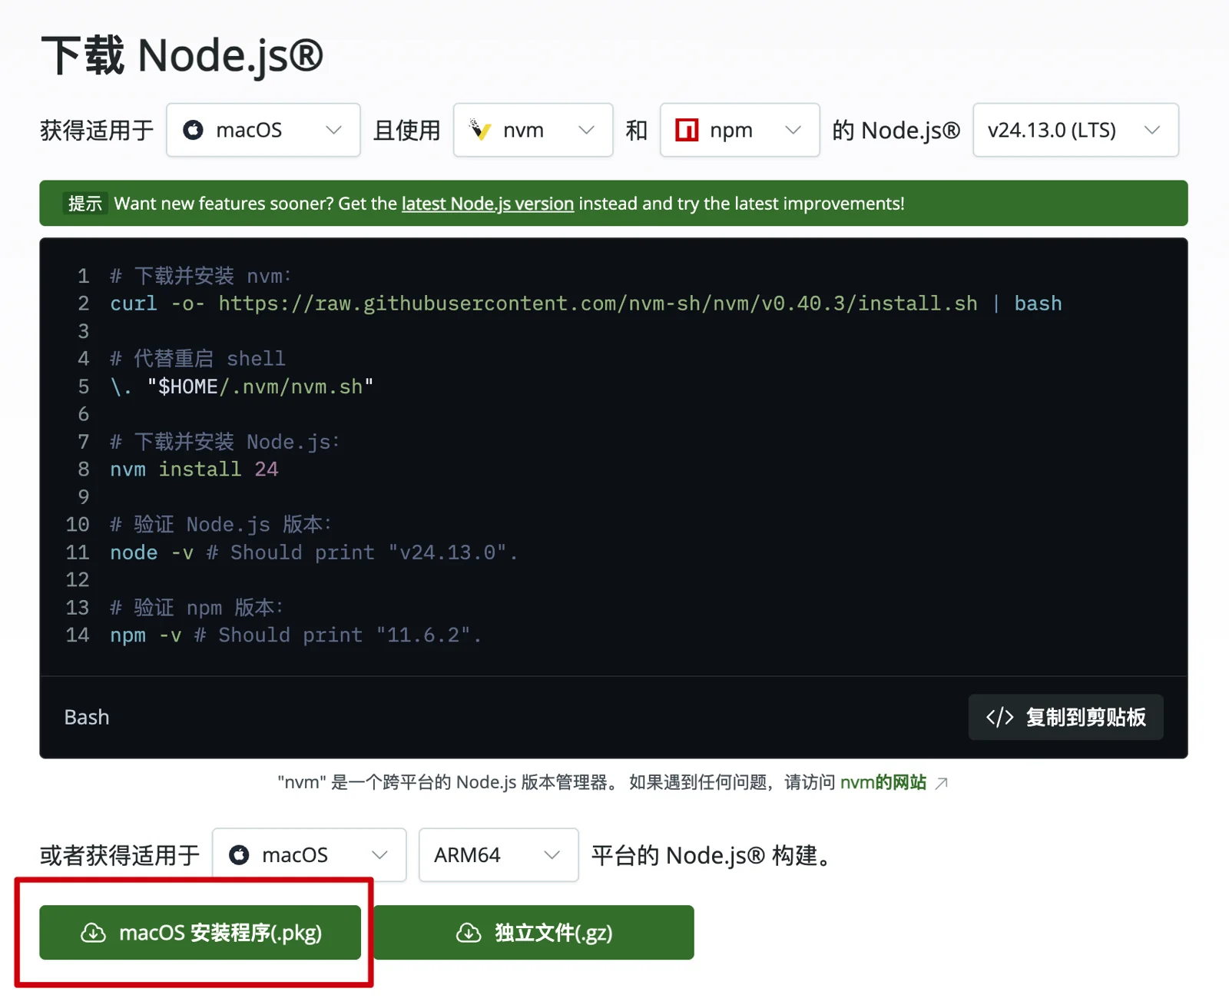The width and height of the screenshot is (1229, 1005).
Task: Download the 独立文件(.gz) standalone archive
Action: pos(533,933)
